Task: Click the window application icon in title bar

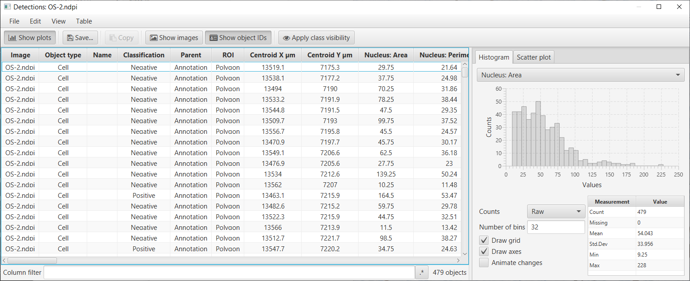Action: coord(7,7)
